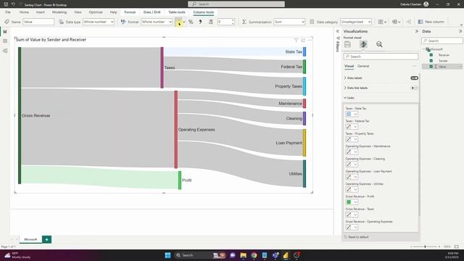Open the Taxes - Federal Tax color dropdown
The image size is (464, 261).
[x=355, y=127]
